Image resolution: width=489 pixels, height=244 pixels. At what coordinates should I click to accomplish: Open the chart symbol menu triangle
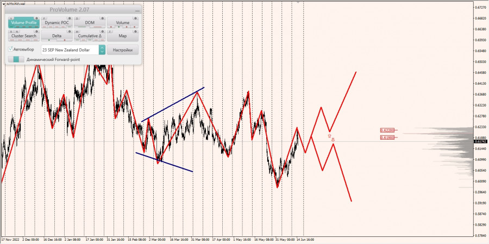(x=3, y=4)
